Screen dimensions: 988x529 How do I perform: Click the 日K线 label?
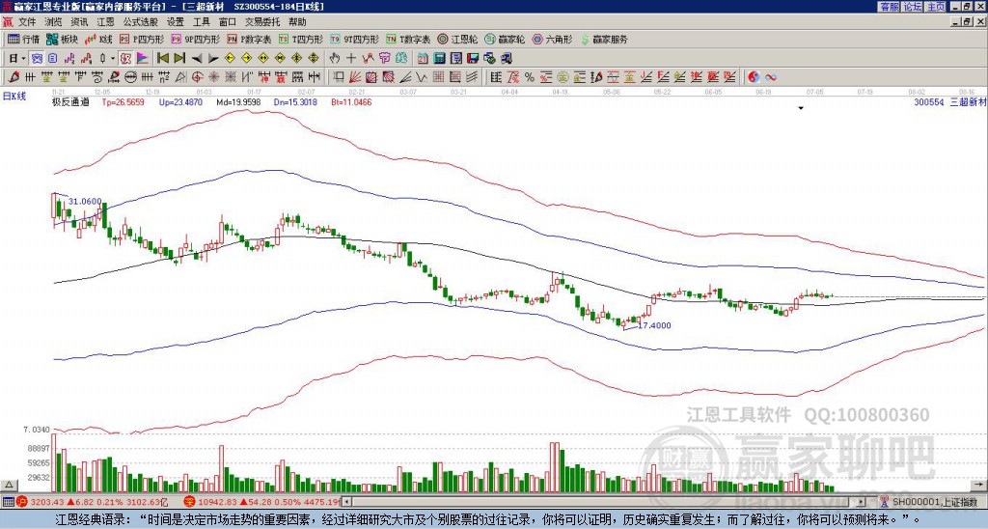pos(14,97)
